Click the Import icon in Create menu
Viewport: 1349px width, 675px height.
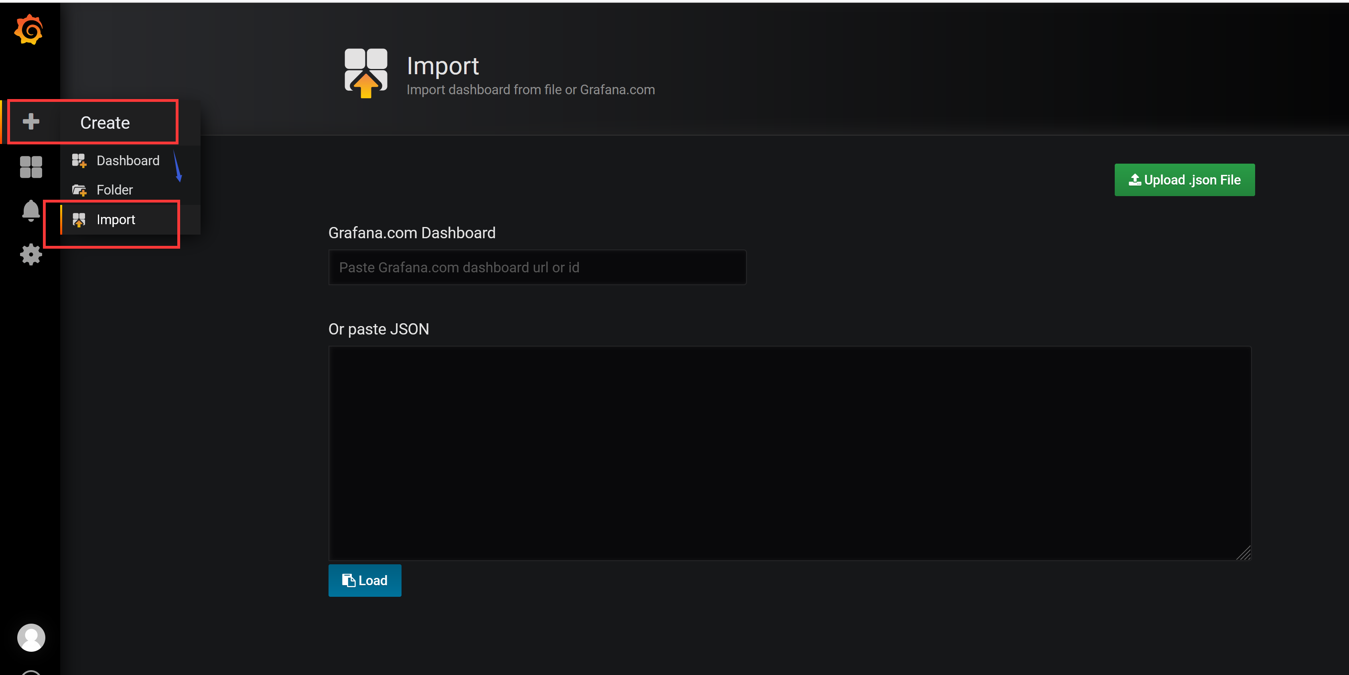79,220
